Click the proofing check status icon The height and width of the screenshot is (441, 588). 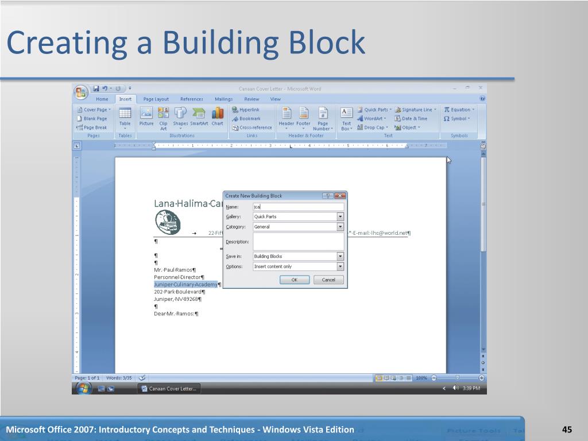[x=142, y=378]
